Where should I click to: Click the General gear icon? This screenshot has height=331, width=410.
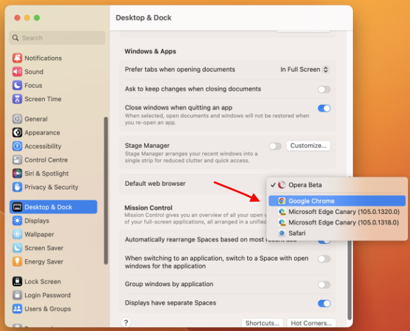coord(17,119)
